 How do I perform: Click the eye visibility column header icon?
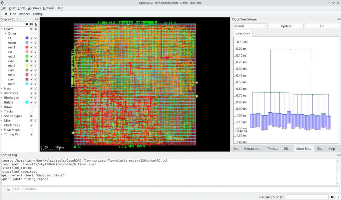tap(31, 24)
